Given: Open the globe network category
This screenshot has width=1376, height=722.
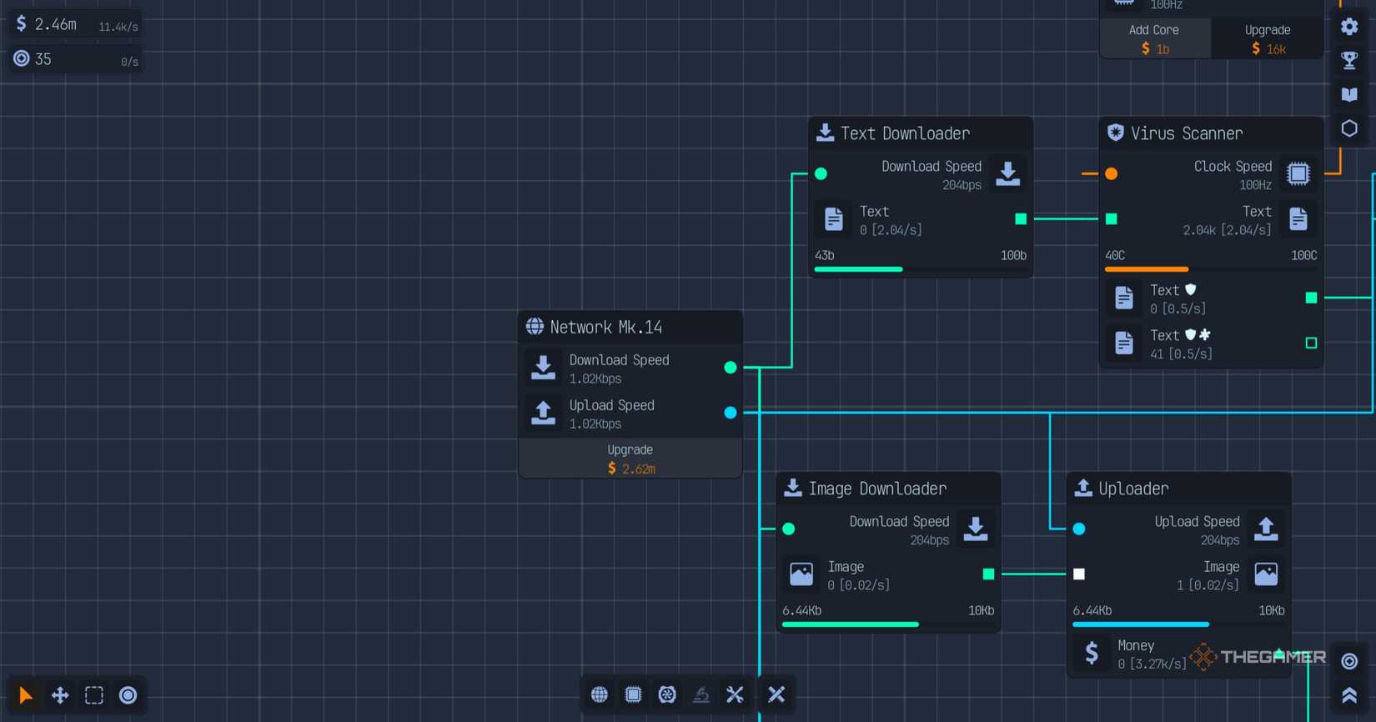Looking at the screenshot, I should coord(600,694).
